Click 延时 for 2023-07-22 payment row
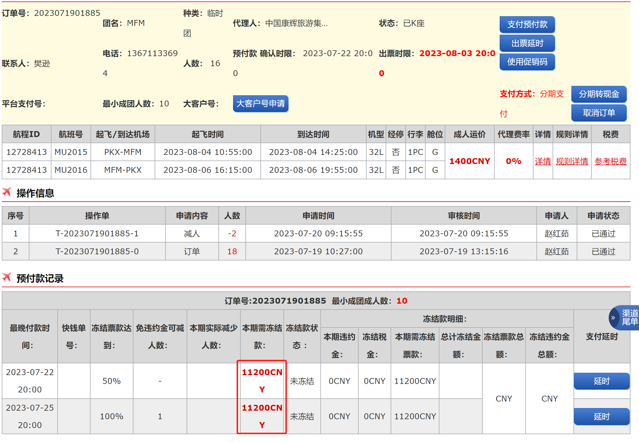 (x=601, y=381)
